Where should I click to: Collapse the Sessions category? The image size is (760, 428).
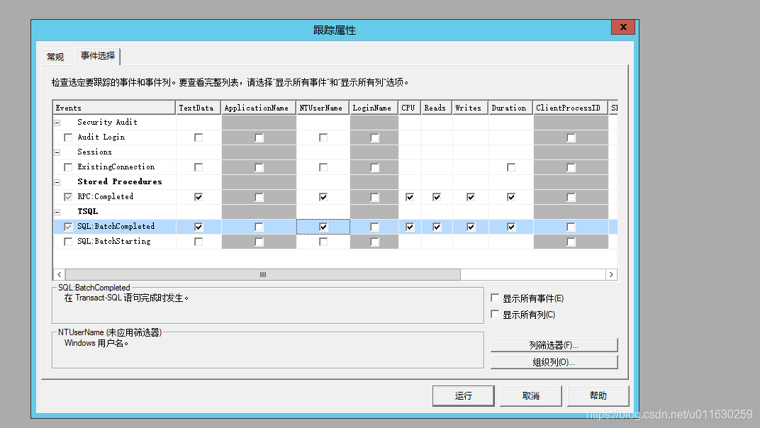tap(57, 152)
